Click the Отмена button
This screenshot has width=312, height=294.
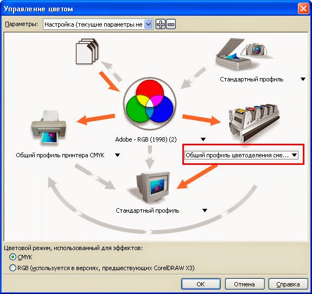[245, 284]
